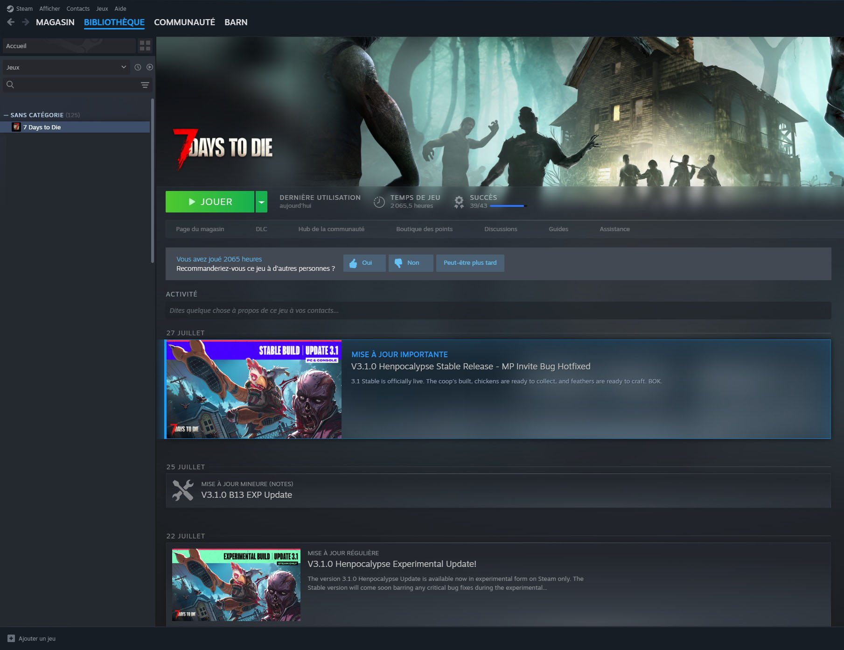Click the wrench icon of B13 EXP Update

coord(183,490)
